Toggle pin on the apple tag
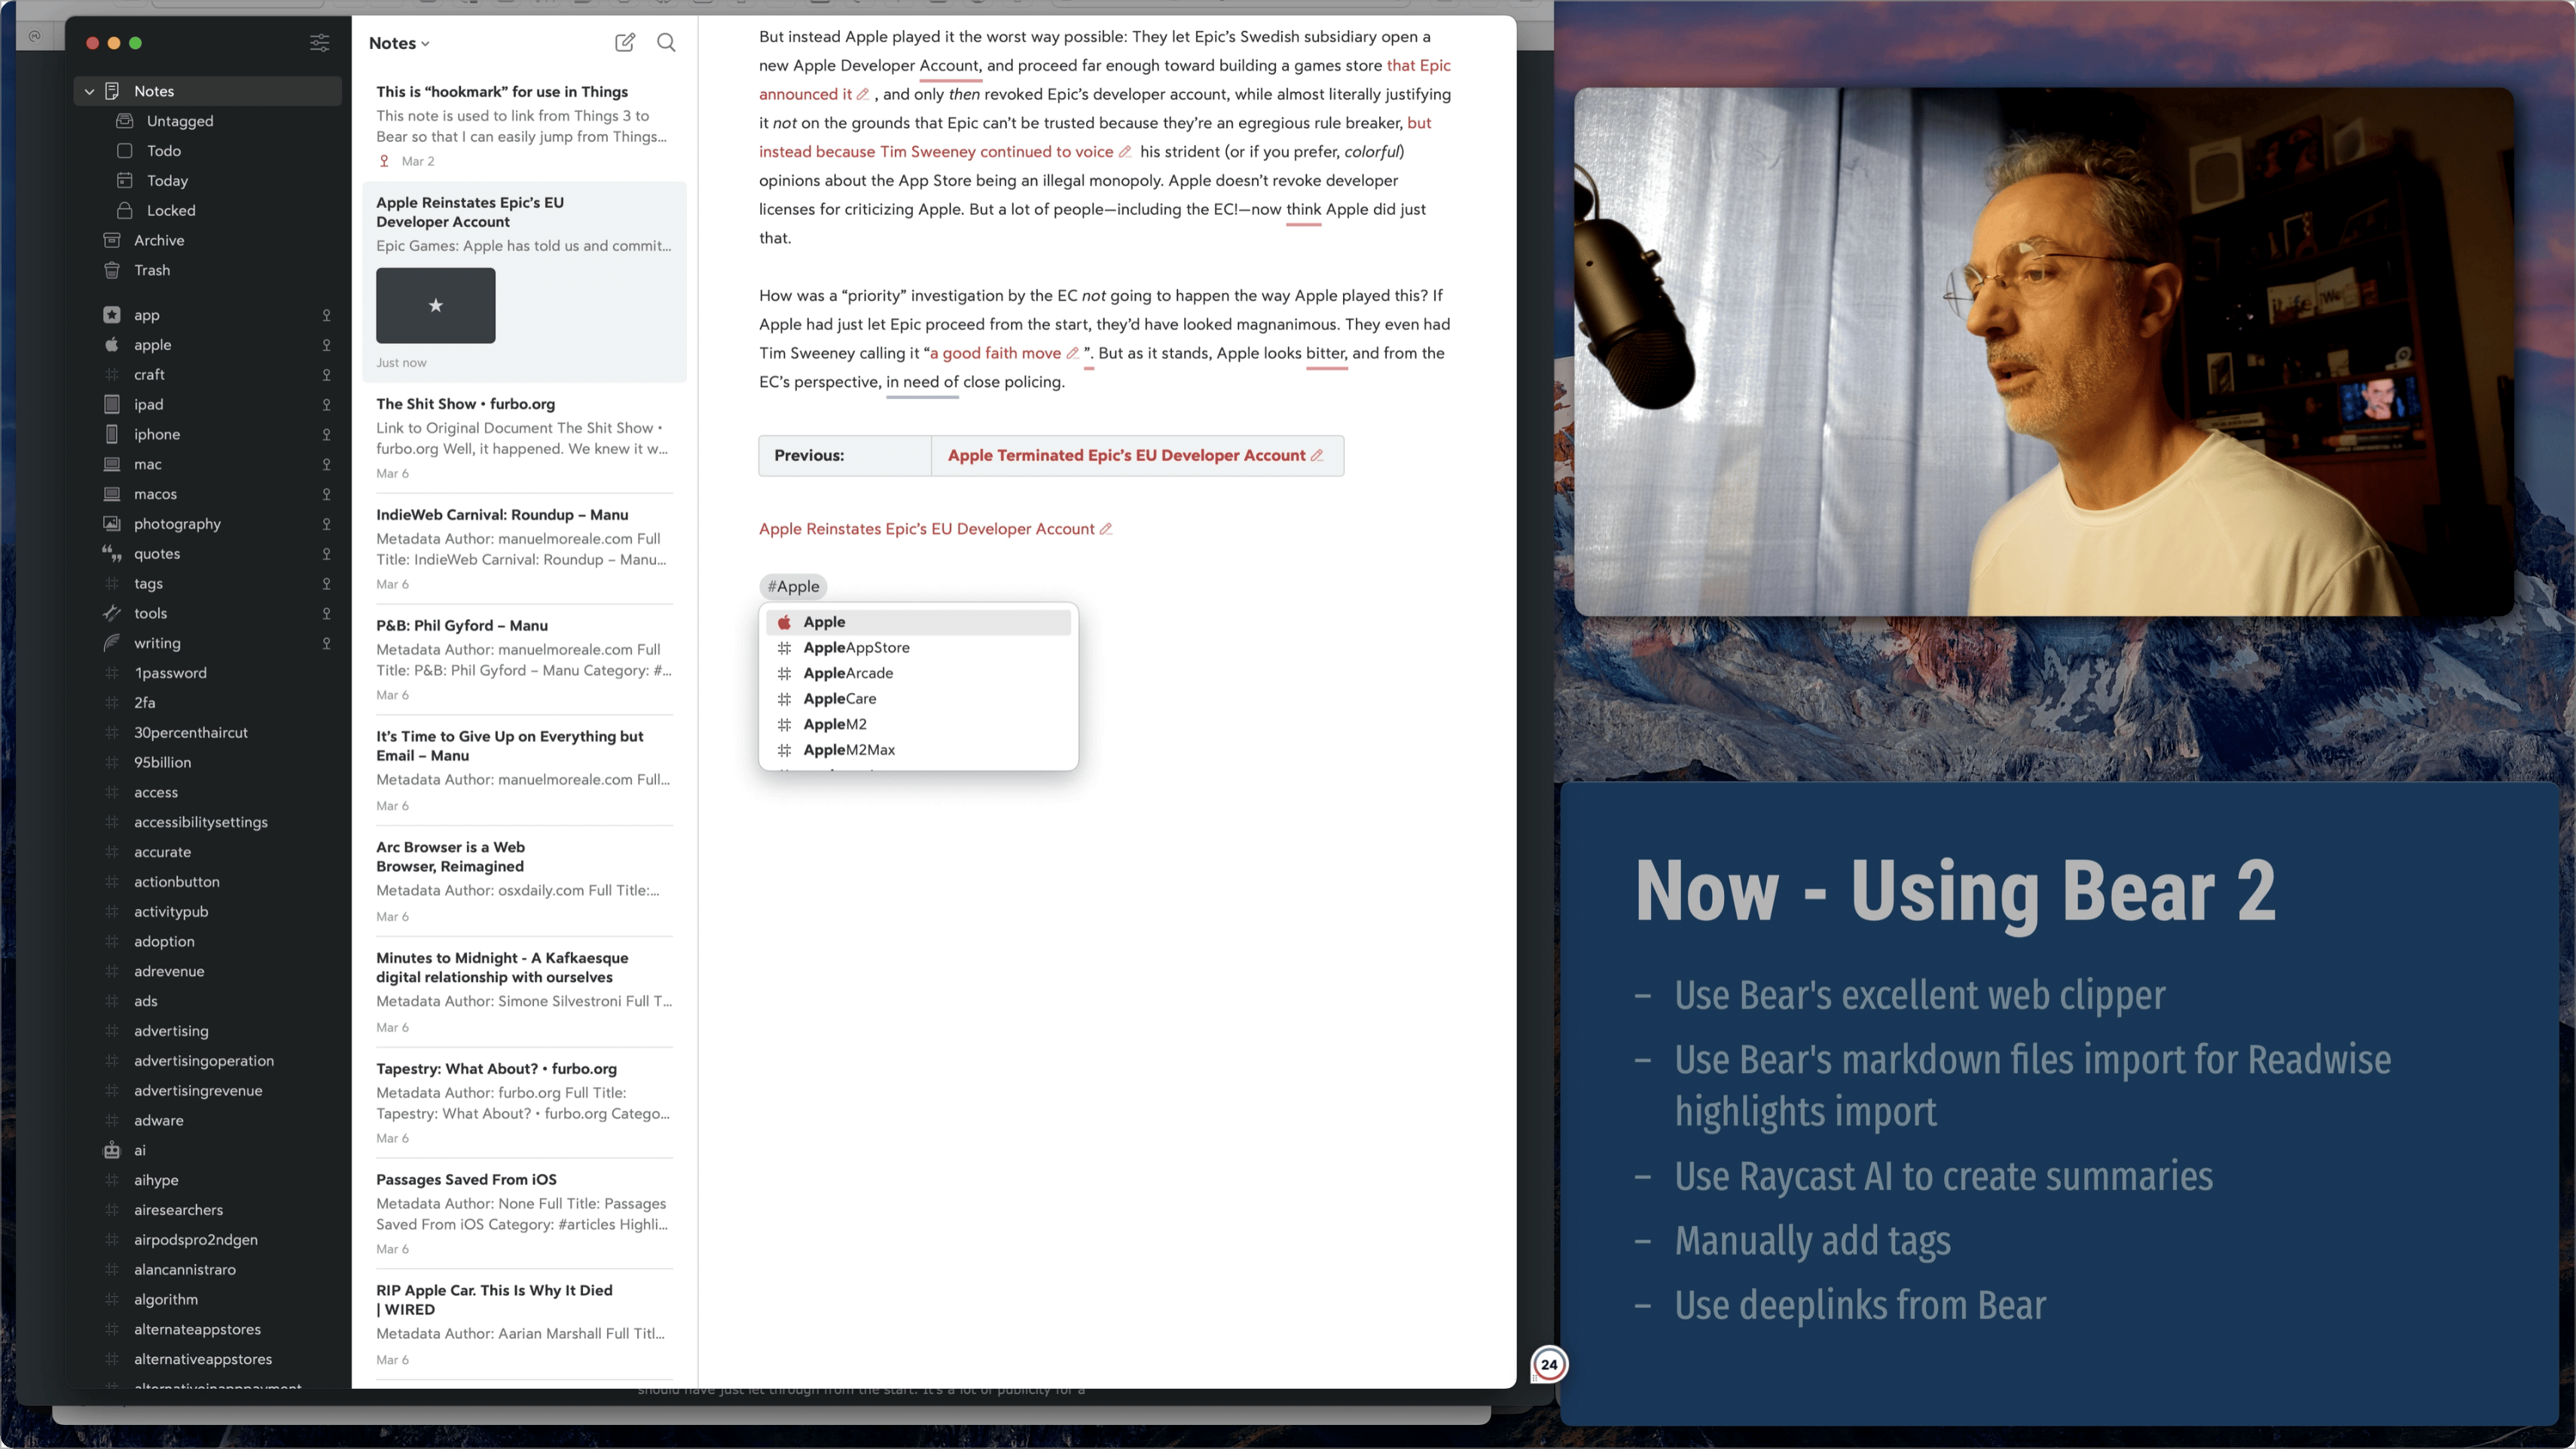2576x1449 pixels. [x=326, y=345]
